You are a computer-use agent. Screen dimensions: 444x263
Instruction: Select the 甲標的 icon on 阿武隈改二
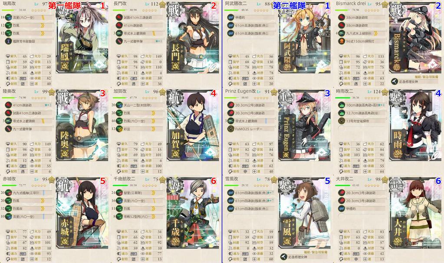pyautogui.click(x=230, y=17)
